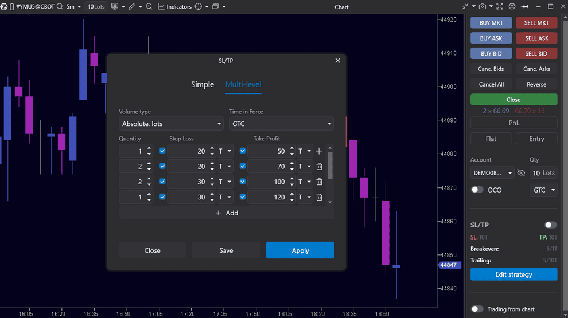Click the Qty 10 Lots field in trading panel
The image size is (568, 318).
point(543,173)
